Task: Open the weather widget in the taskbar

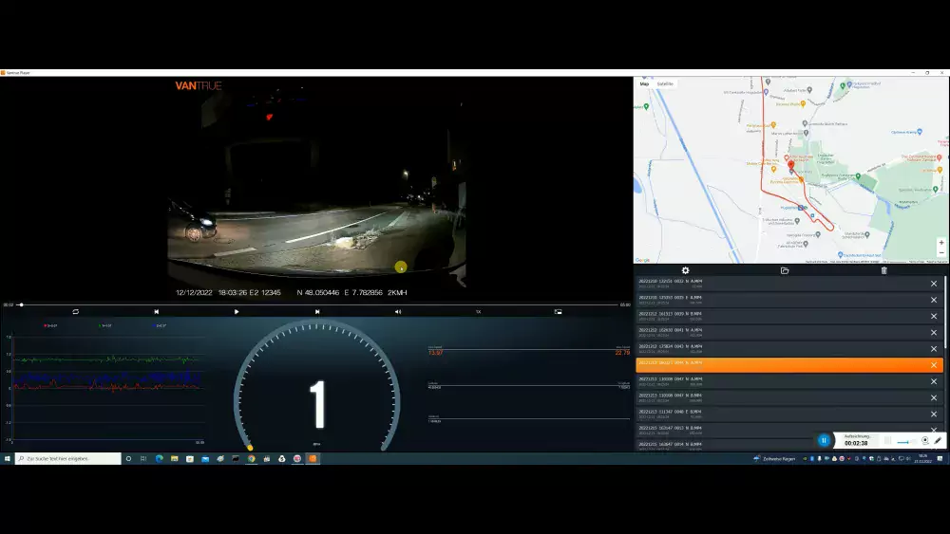Action: [774, 459]
